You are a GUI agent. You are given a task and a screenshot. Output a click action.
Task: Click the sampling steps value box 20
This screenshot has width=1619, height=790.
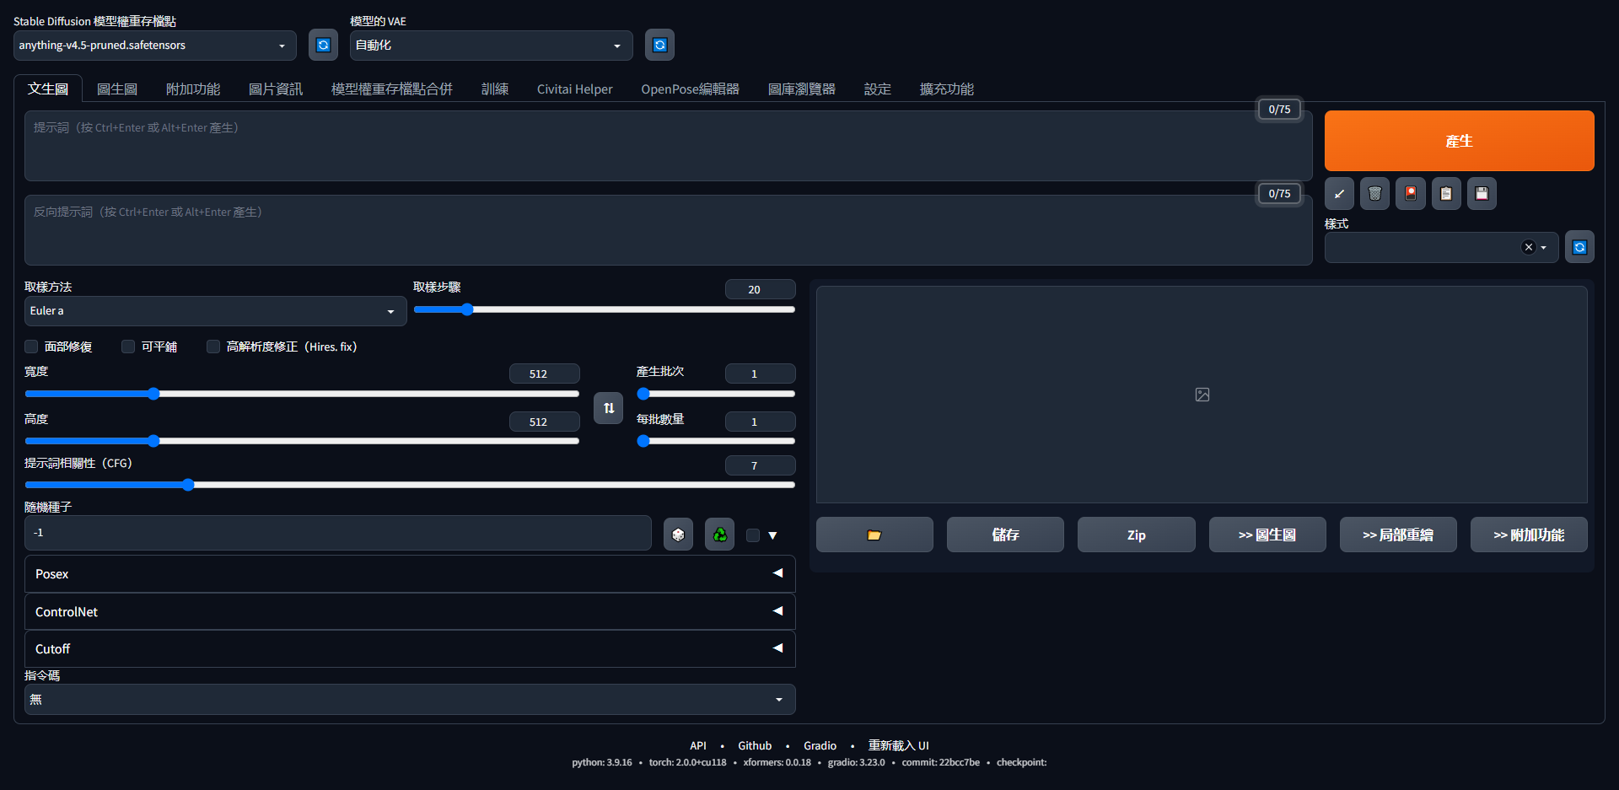click(760, 289)
